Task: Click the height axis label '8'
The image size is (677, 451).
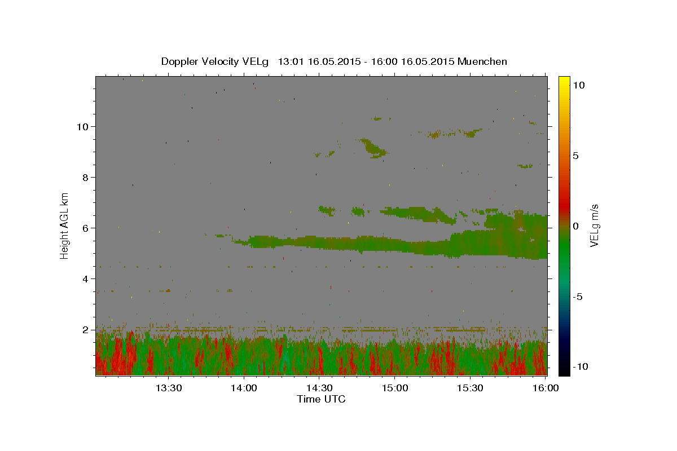Action: pos(85,177)
